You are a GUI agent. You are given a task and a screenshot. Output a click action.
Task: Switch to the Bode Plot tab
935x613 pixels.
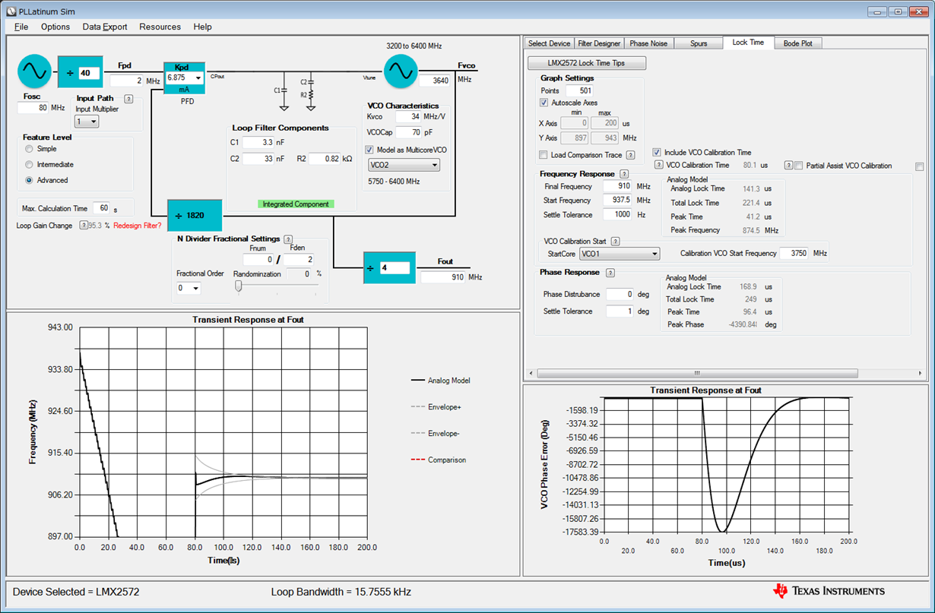coord(798,43)
